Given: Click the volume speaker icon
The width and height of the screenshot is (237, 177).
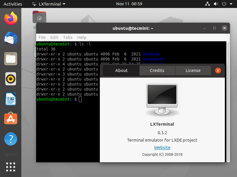Looking at the screenshot, I should pyautogui.click(x=216, y=4).
